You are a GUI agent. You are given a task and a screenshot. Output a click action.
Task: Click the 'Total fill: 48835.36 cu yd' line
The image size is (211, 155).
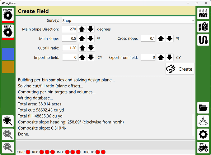(x=40, y=116)
